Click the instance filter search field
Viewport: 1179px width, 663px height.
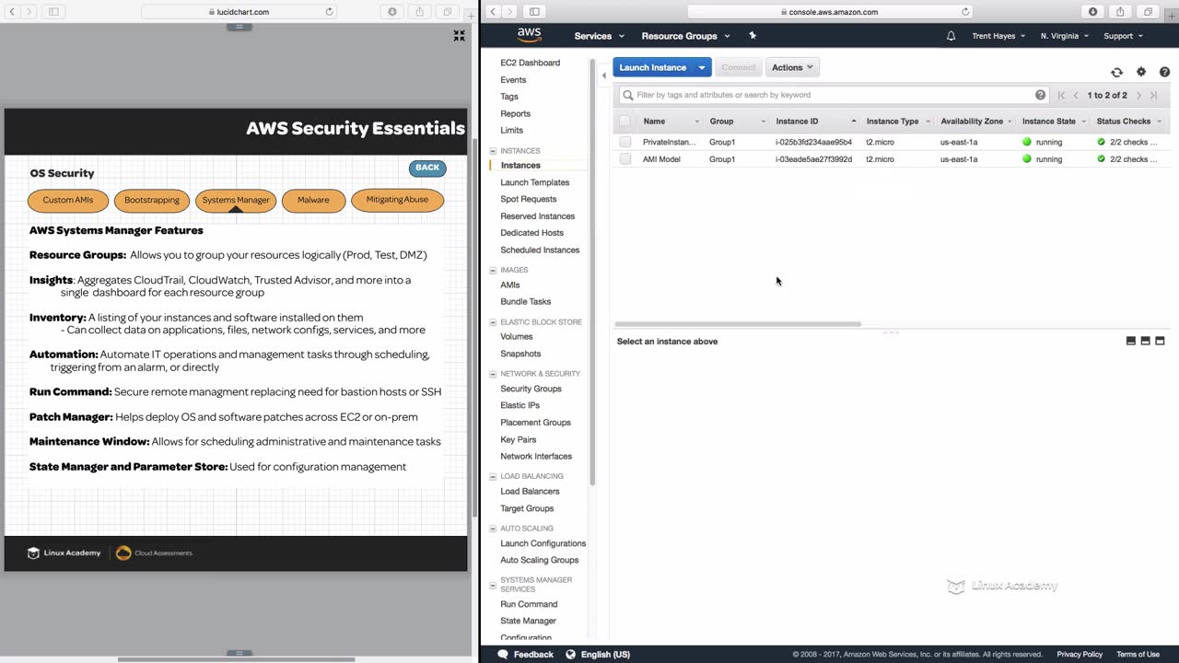click(834, 95)
